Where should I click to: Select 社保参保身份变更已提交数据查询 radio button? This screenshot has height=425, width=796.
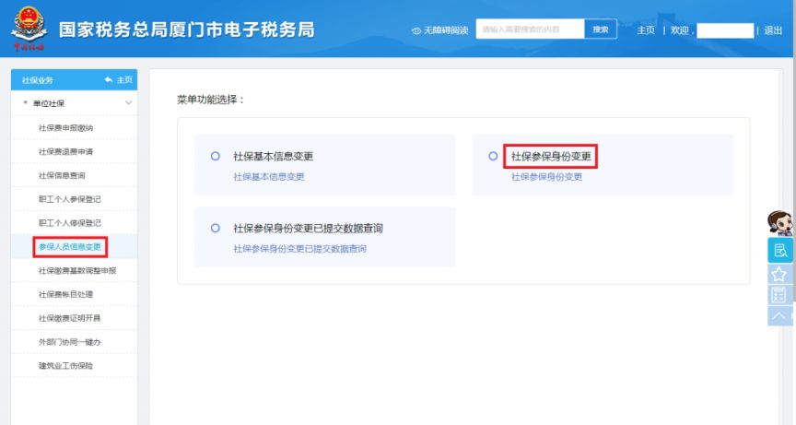[216, 228]
